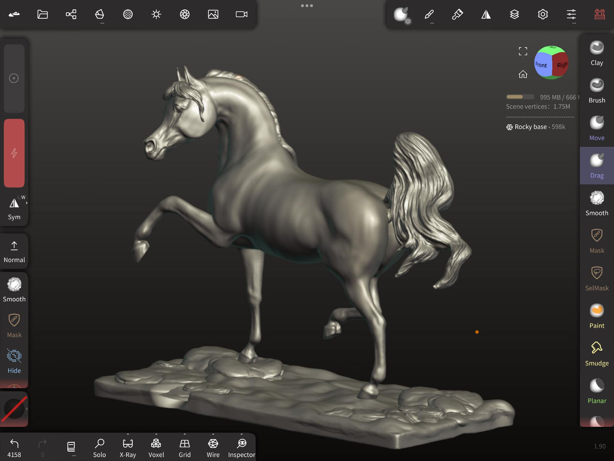The height and width of the screenshot is (461, 614).
Task: Open the camera settings icon
Action: [x=241, y=14]
